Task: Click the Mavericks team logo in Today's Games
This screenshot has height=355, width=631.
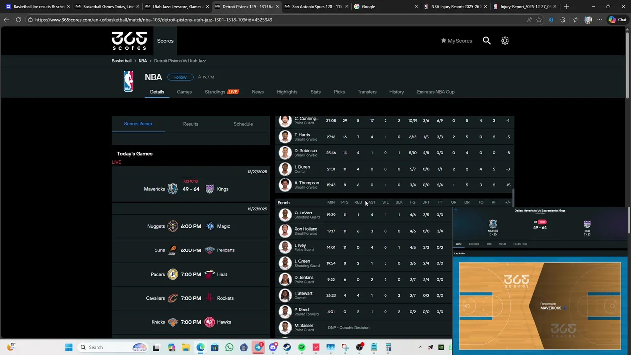Action: pyautogui.click(x=173, y=189)
